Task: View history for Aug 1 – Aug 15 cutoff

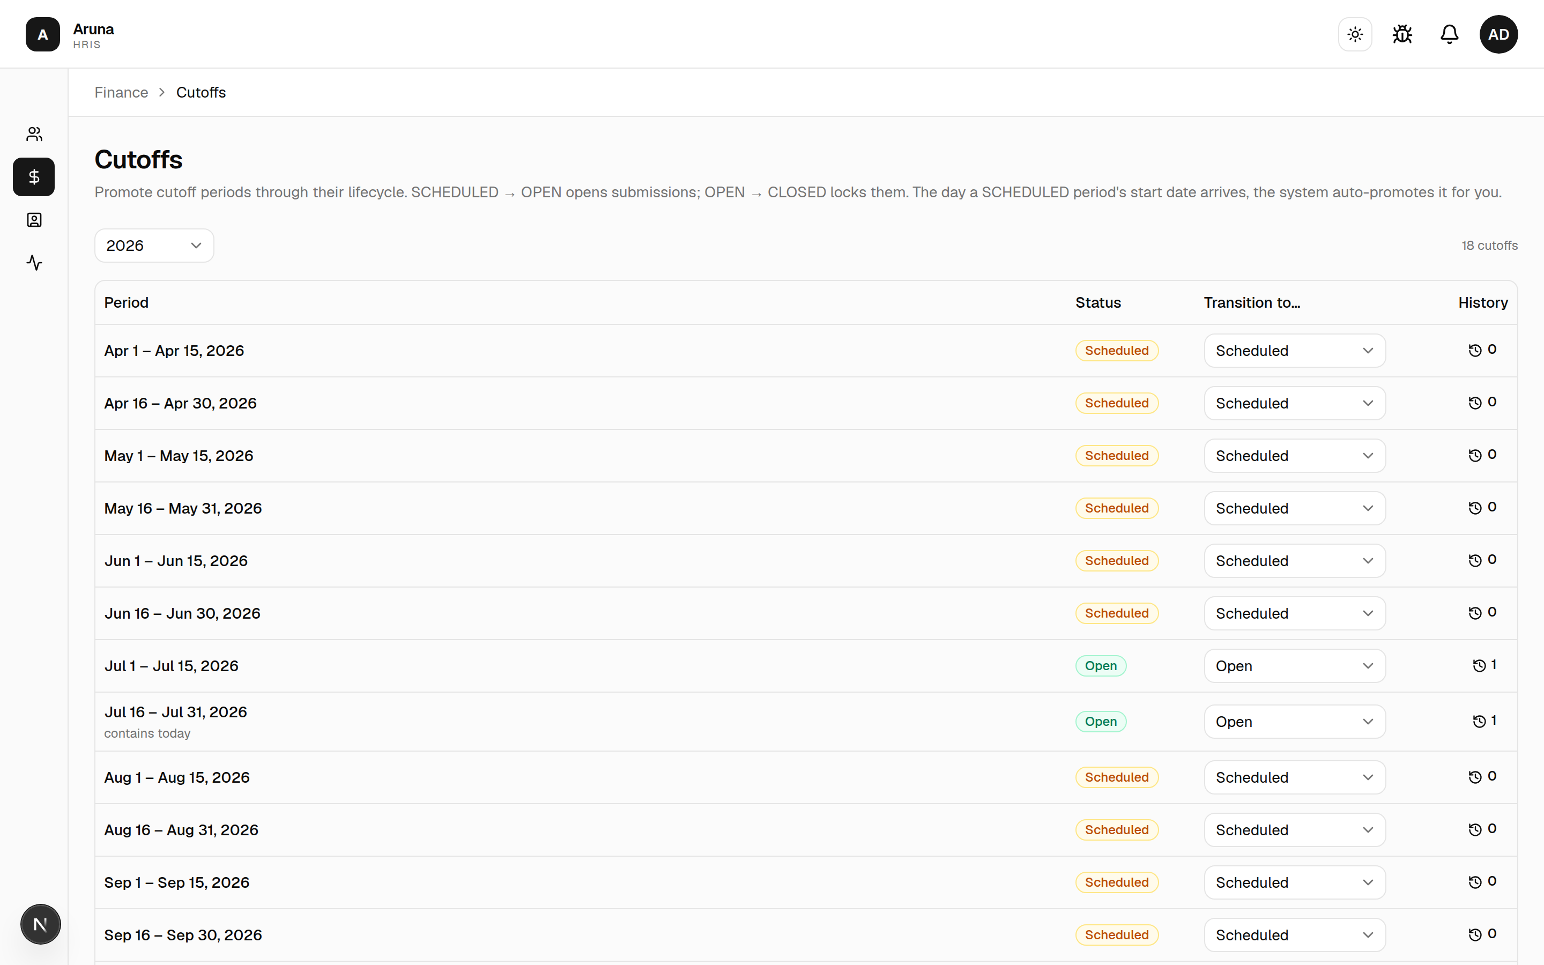Action: [x=1482, y=777]
